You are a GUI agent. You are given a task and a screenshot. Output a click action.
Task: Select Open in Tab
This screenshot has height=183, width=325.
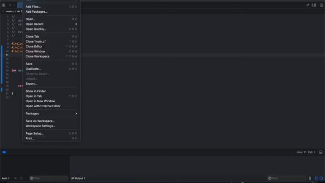point(51,96)
